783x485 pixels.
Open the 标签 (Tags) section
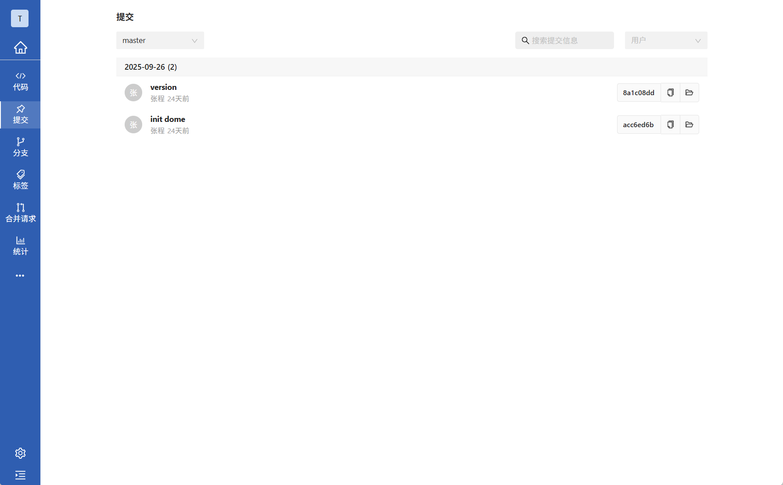click(x=20, y=180)
